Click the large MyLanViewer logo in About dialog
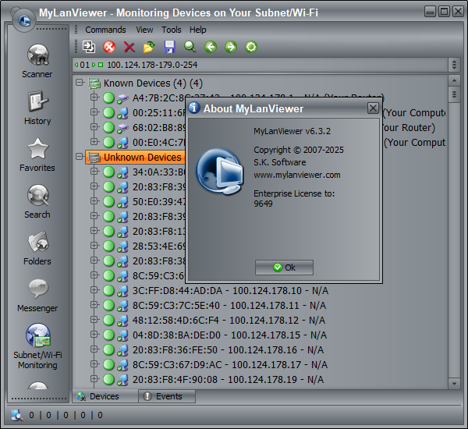Screen dimensions: 468x429 [219, 171]
